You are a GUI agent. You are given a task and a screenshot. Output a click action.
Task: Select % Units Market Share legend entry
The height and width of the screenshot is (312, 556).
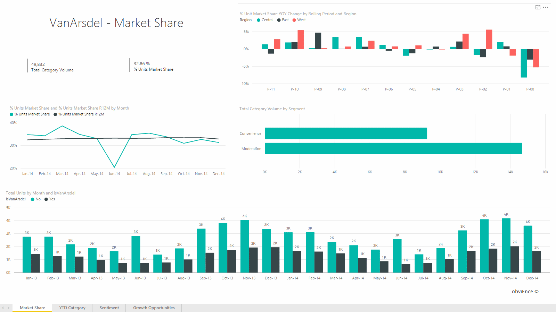point(30,114)
